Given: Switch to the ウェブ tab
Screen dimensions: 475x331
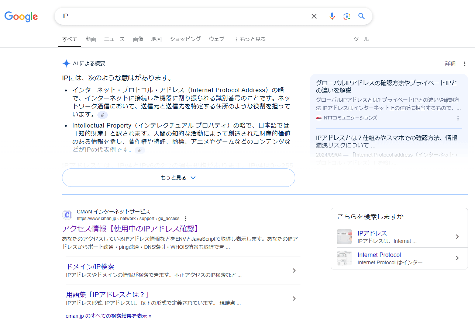Looking at the screenshot, I should pyautogui.click(x=217, y=39).
